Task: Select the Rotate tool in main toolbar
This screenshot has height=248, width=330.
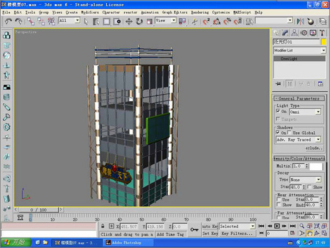Action: tap(139, 22)
